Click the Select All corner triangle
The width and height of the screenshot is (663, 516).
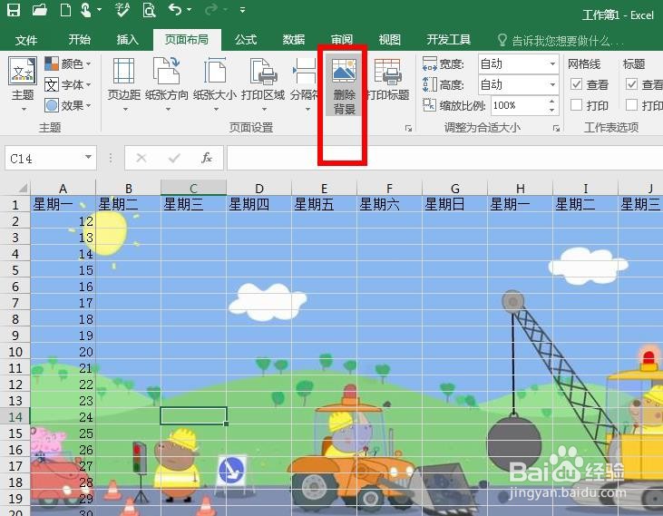click(22, 188)
